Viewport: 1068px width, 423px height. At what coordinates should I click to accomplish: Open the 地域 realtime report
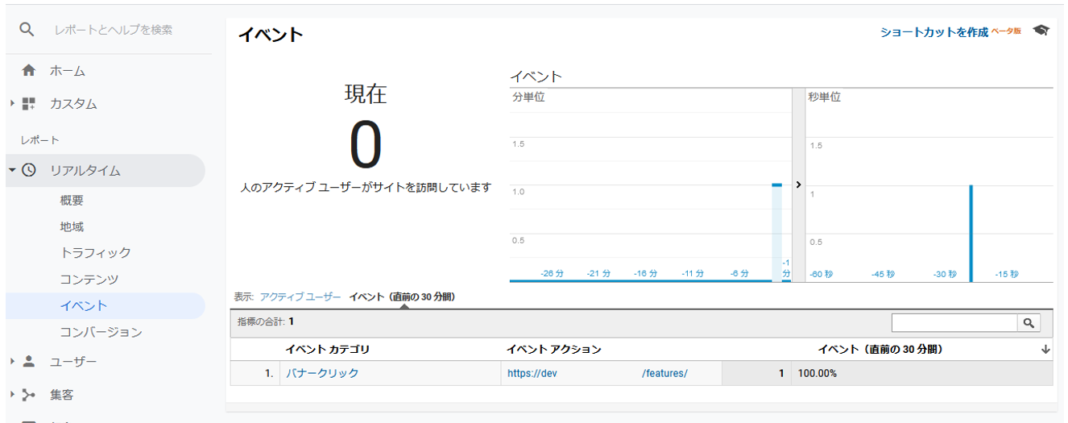click(72, 227)
